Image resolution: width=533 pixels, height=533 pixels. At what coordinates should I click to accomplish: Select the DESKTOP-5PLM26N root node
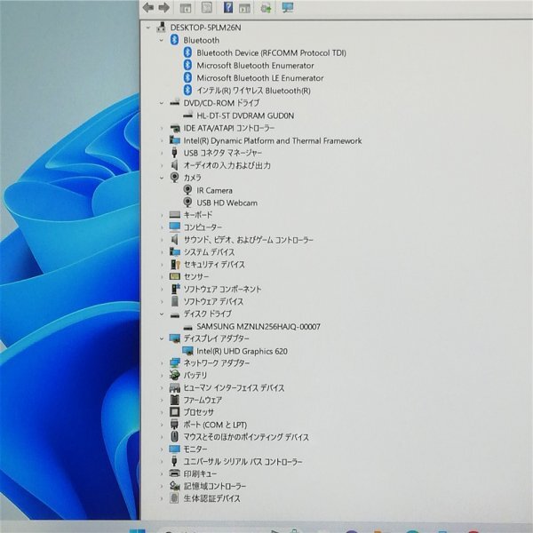click(x=205, y=28)
